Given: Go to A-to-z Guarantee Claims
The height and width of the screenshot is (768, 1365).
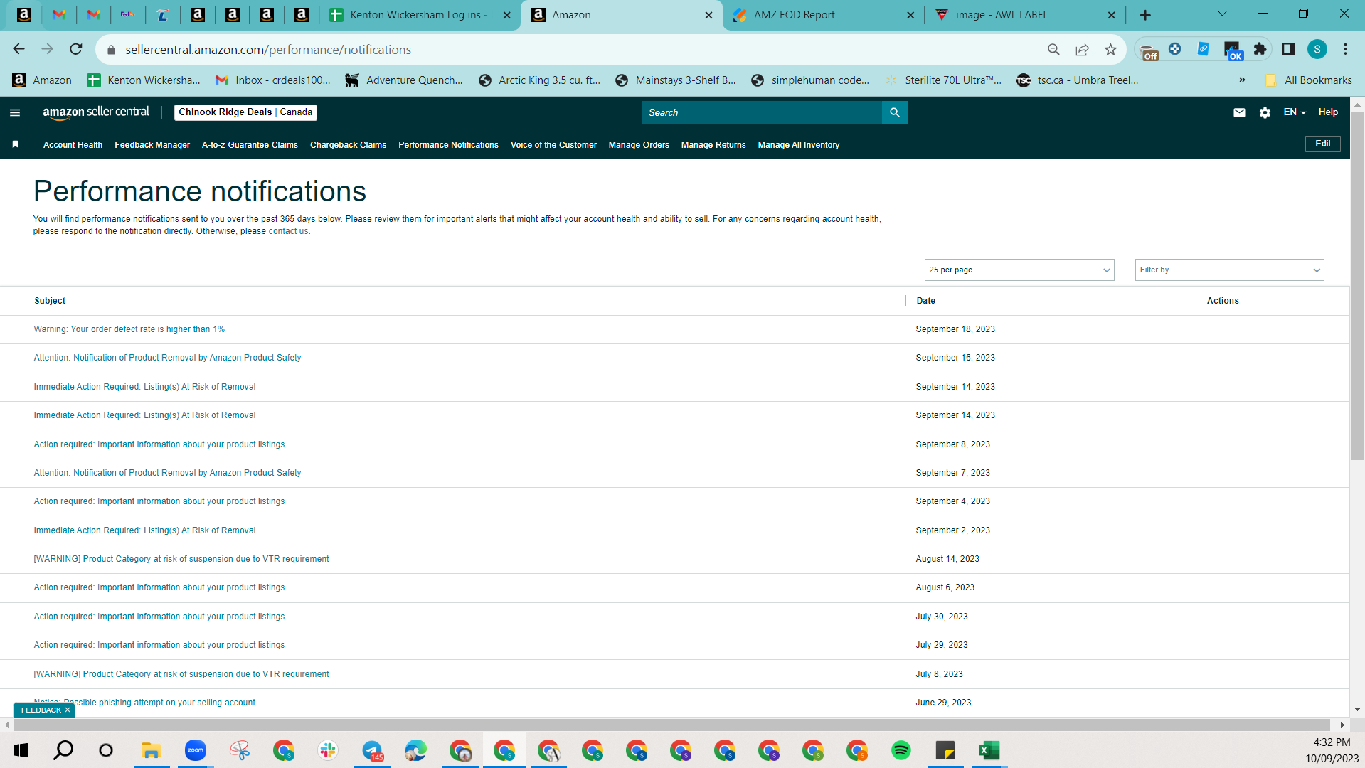Looking at the screenshot, I should click(x=250, y=145).
